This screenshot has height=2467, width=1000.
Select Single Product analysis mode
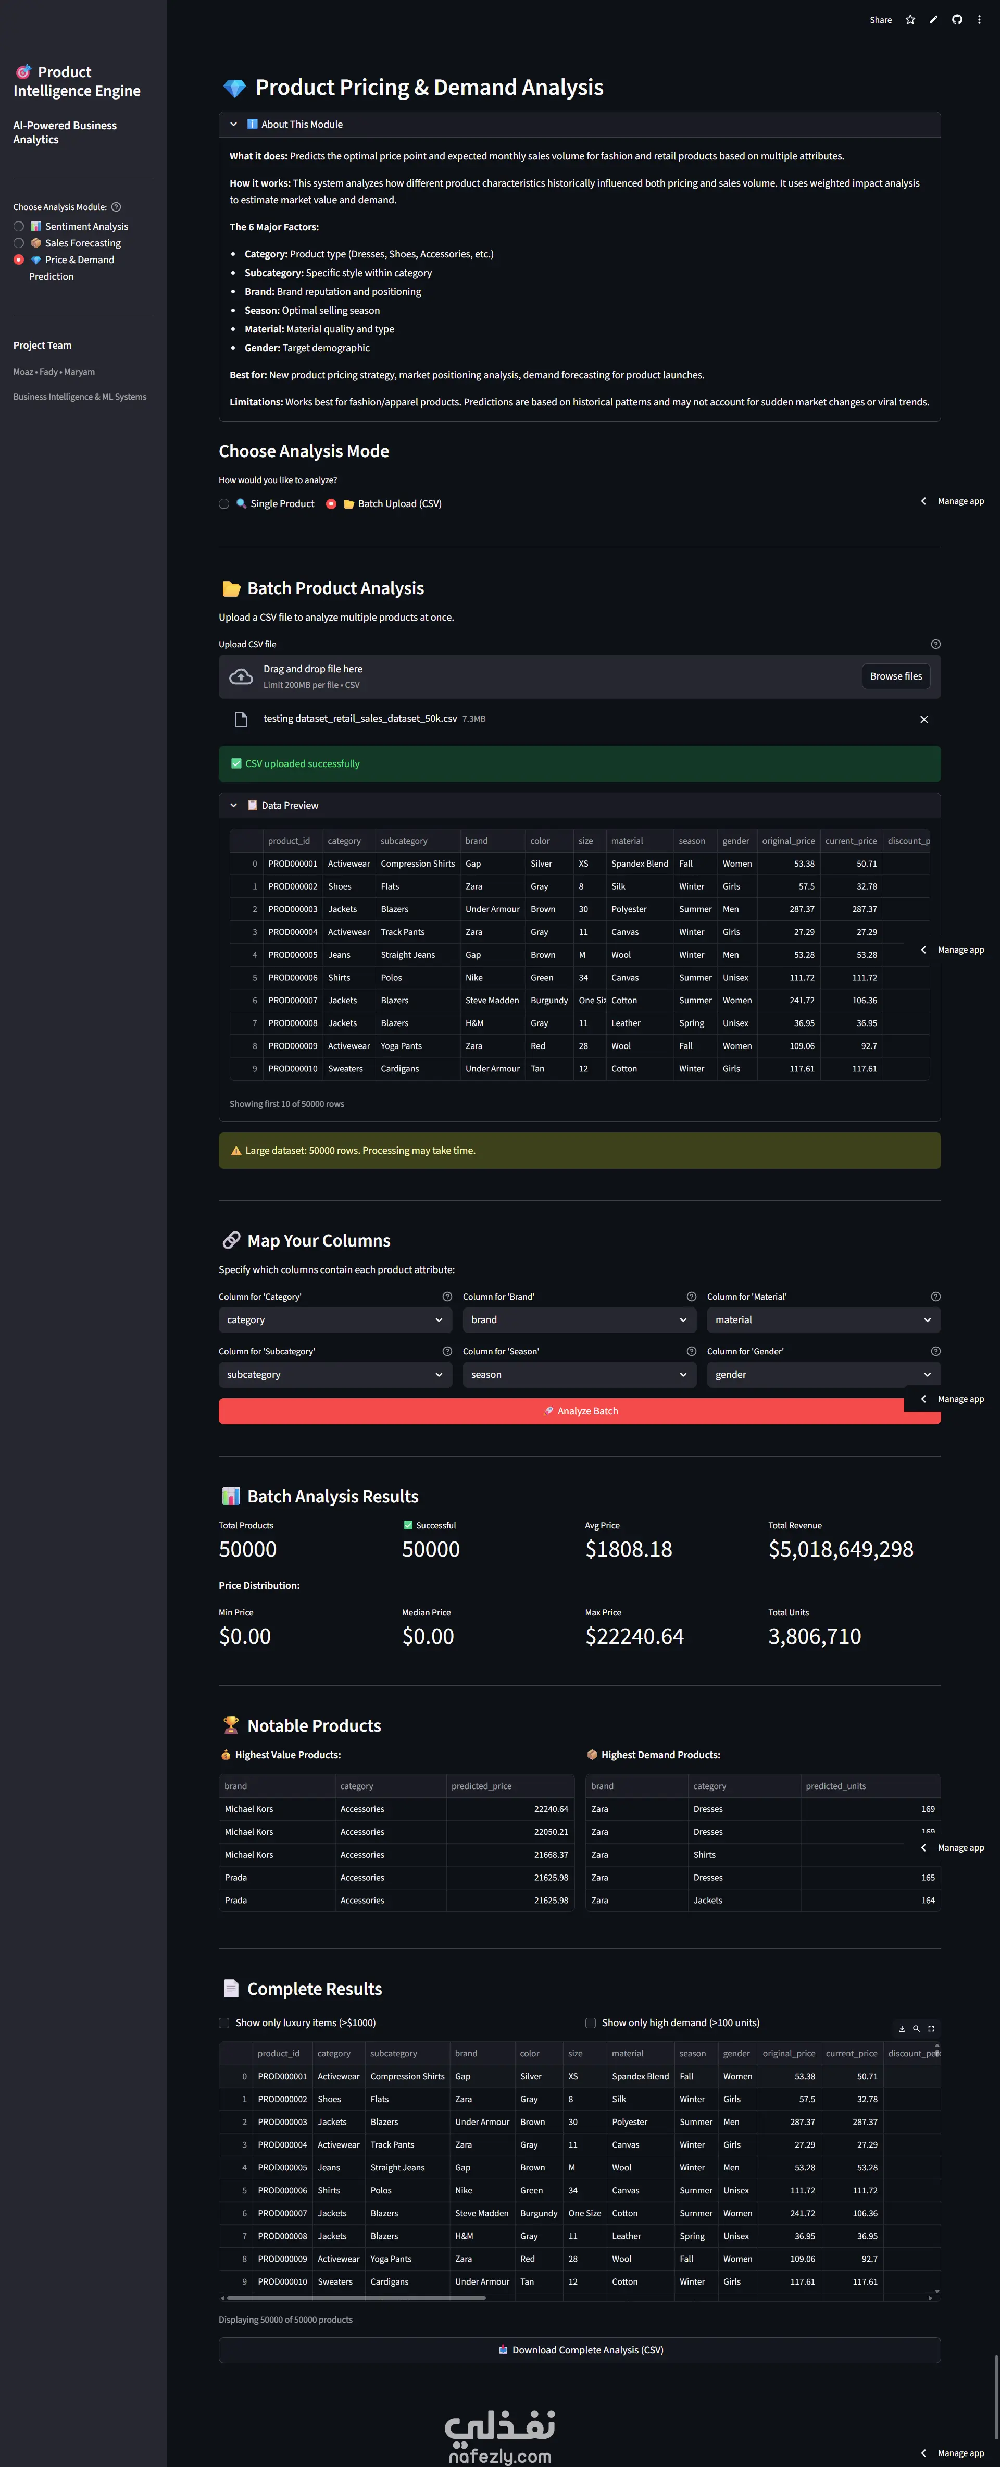(224, 504)
